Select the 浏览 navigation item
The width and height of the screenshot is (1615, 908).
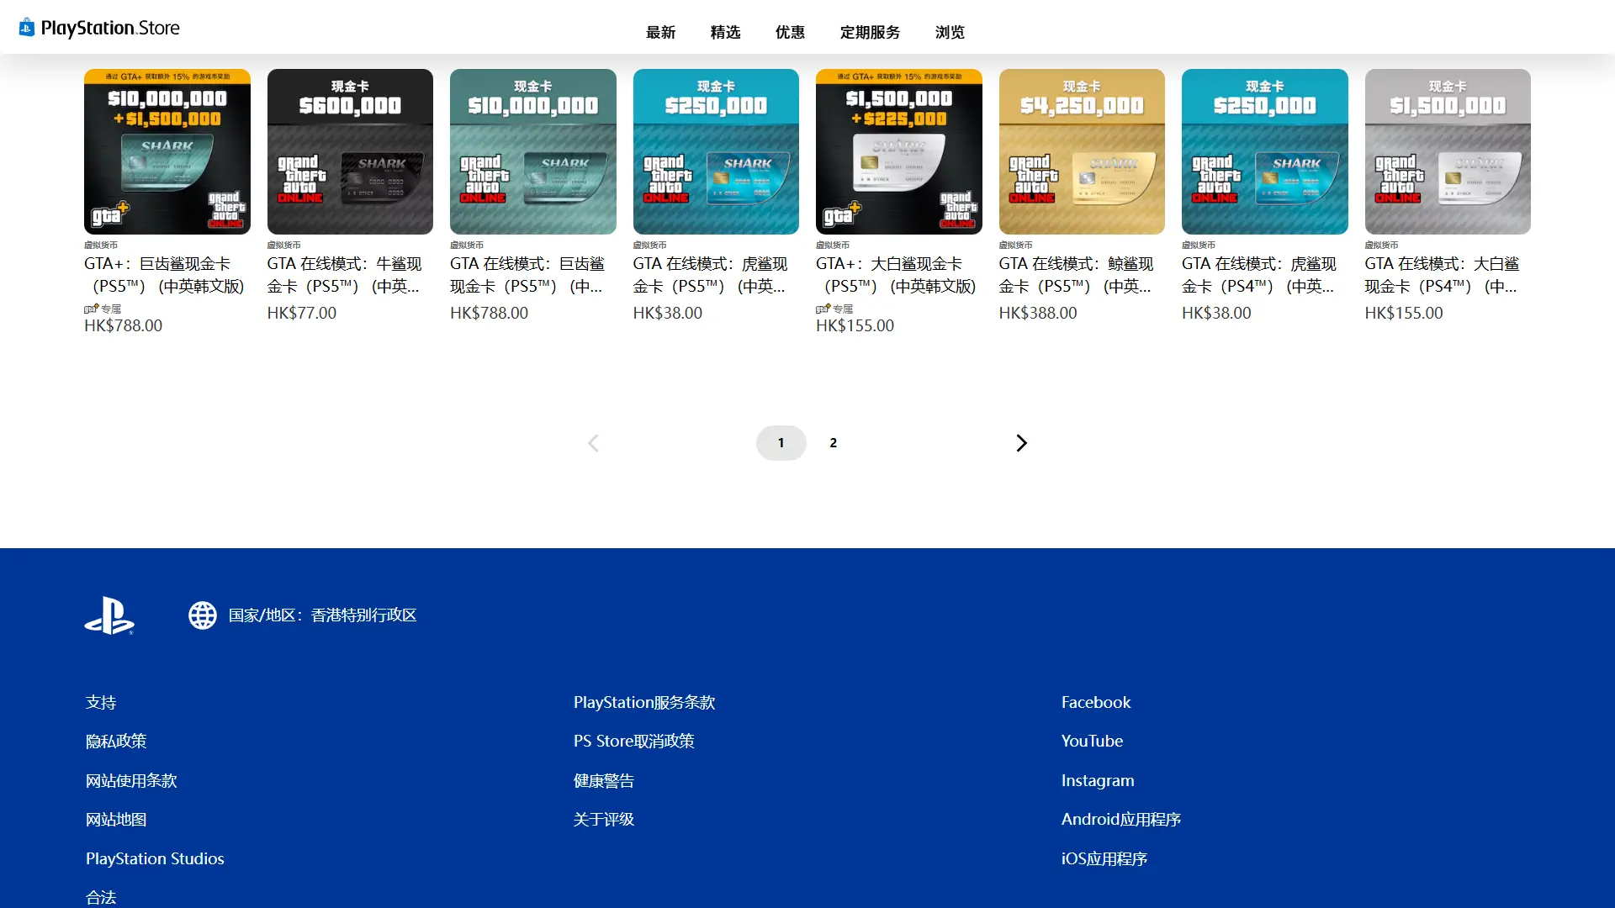click(x=950, y=32)
